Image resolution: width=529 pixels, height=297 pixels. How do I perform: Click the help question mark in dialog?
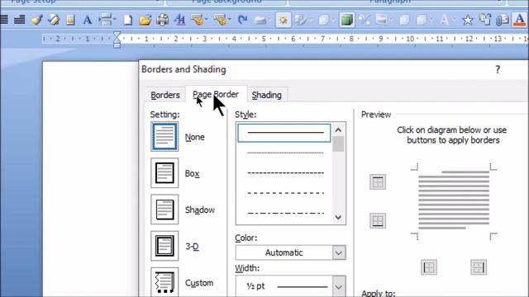coord(498,69)
